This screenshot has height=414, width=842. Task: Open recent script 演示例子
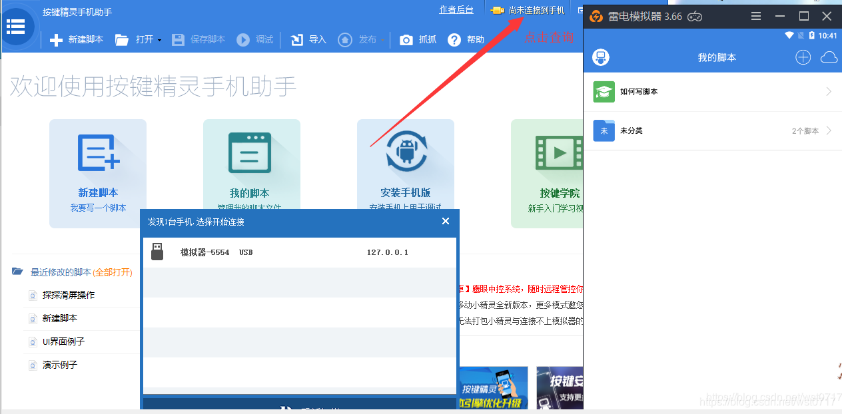60,365
